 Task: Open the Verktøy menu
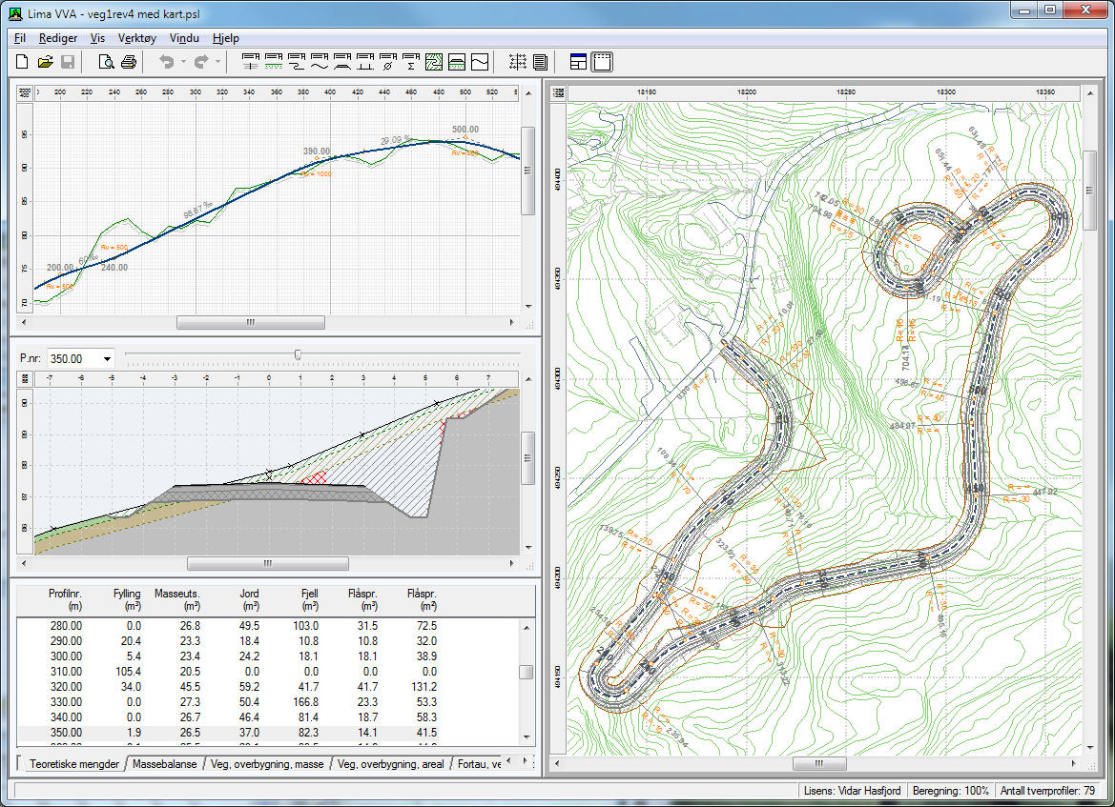[134, 38]
